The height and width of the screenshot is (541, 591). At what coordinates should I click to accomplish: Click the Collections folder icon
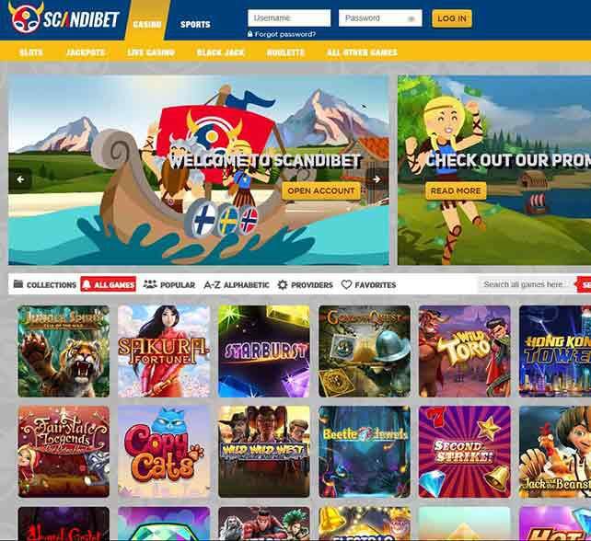pos(18,284)
